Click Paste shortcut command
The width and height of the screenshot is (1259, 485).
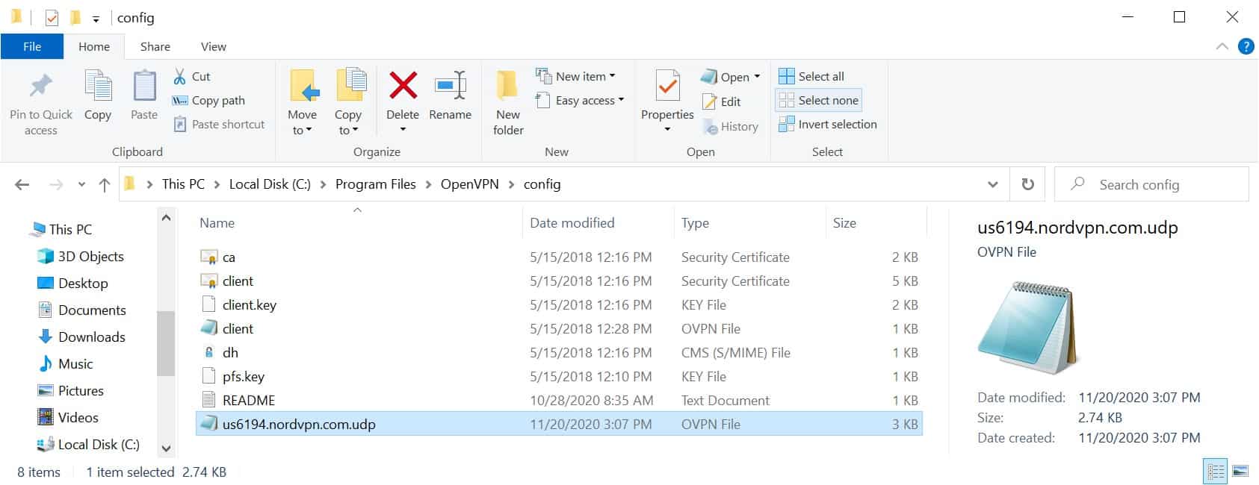(219, 124)
